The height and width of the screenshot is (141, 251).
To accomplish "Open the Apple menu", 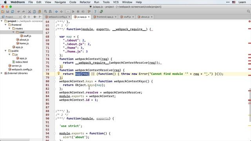I will (5, 2).
